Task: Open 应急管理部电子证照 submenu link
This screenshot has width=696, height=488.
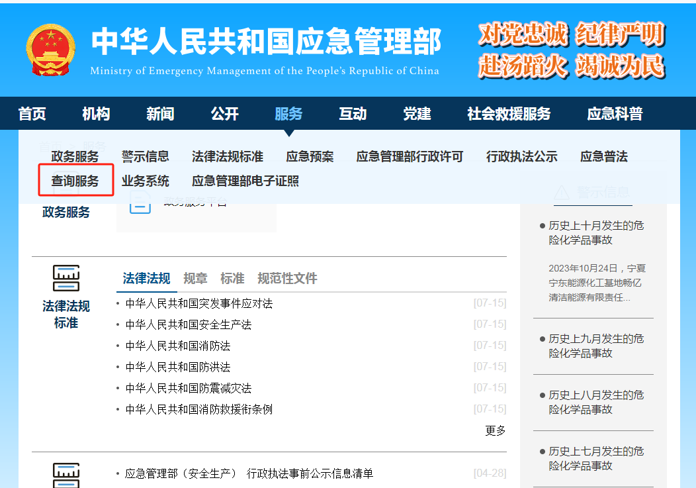Action: [245, 181]
